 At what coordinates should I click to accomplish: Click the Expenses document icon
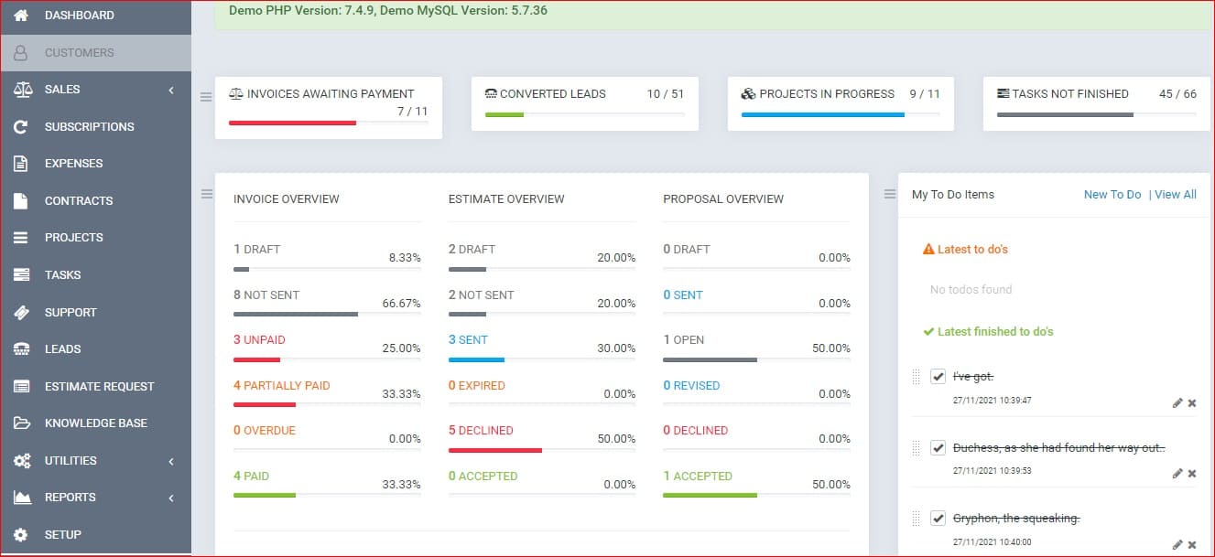21,164
